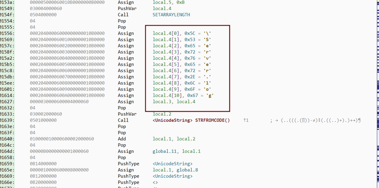
Task: Select the line "local.4[6], 0x72 = 'r'"
Action: (182, 71)
